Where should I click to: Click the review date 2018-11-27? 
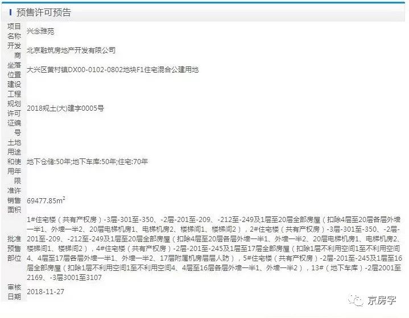pos(46,292)
